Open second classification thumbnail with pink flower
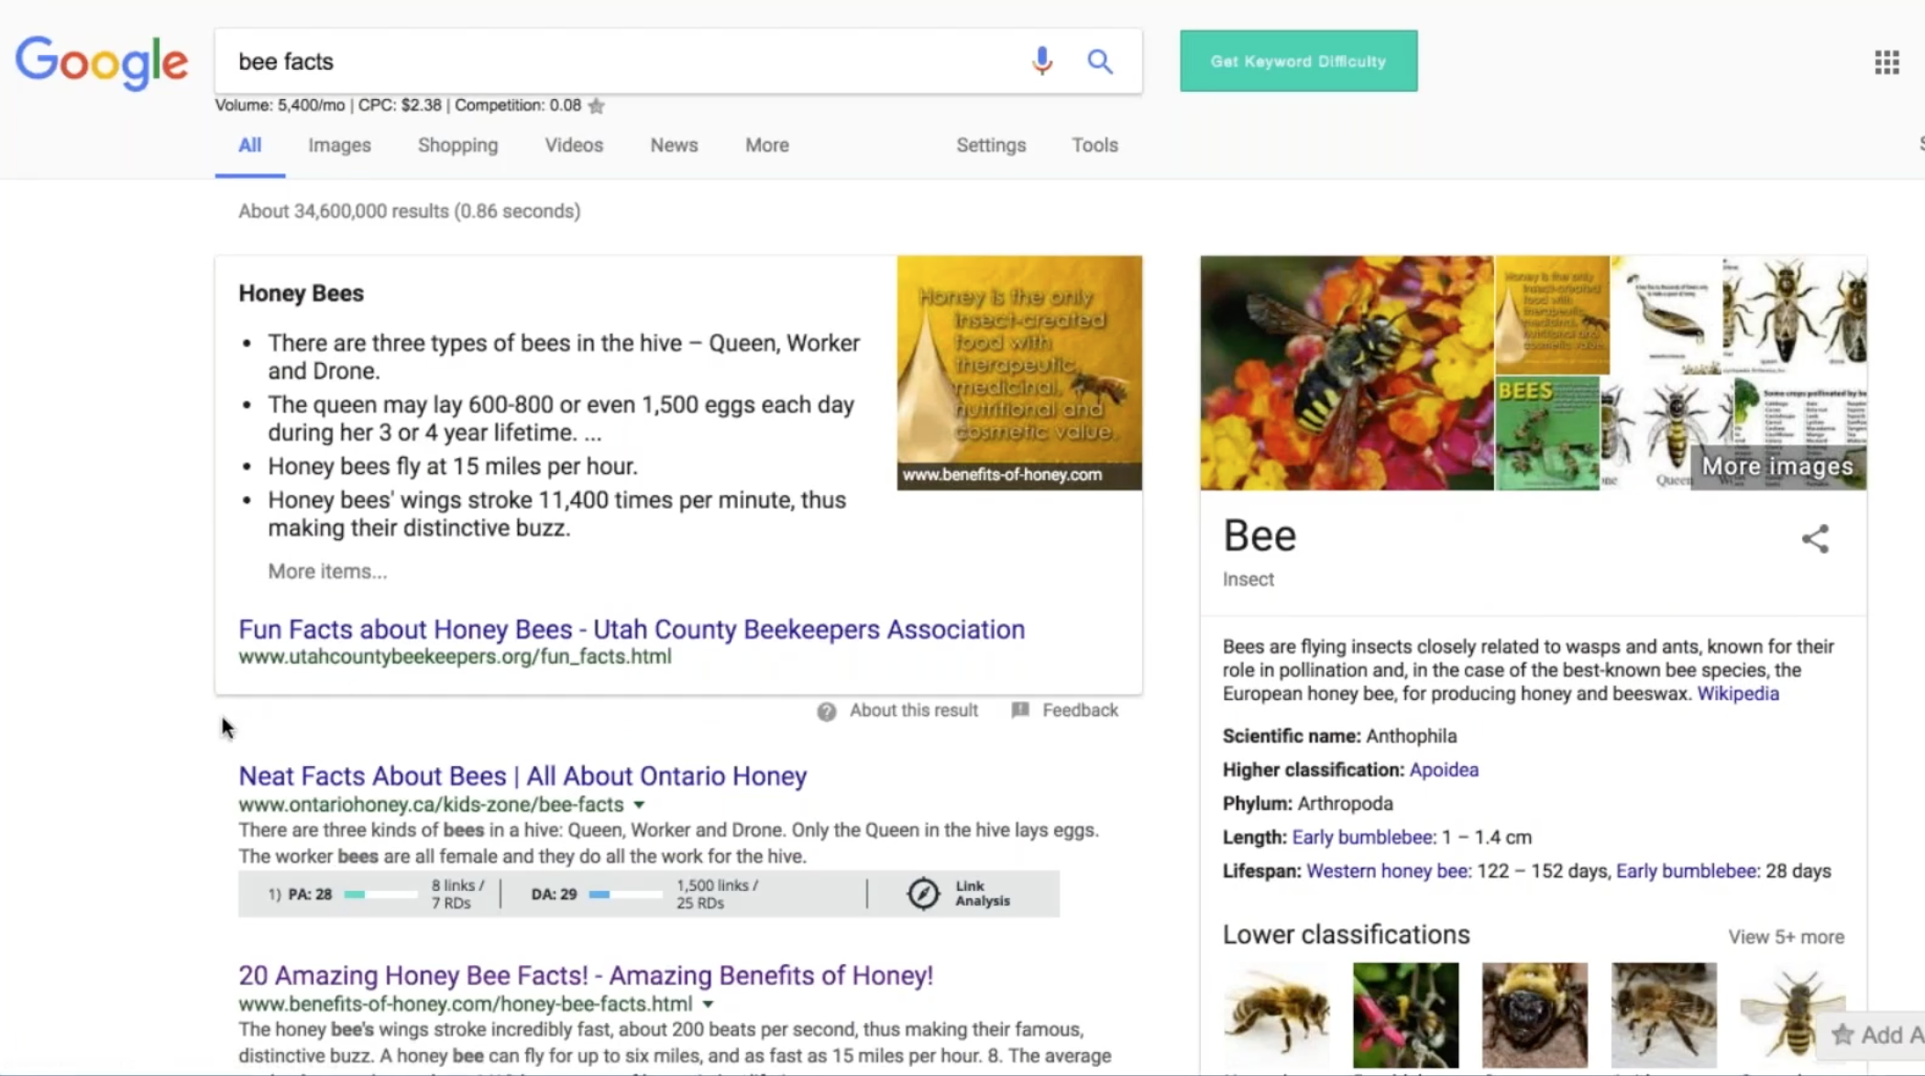This screenshot has width=1925, height=1076. tap(1405, 1015)
